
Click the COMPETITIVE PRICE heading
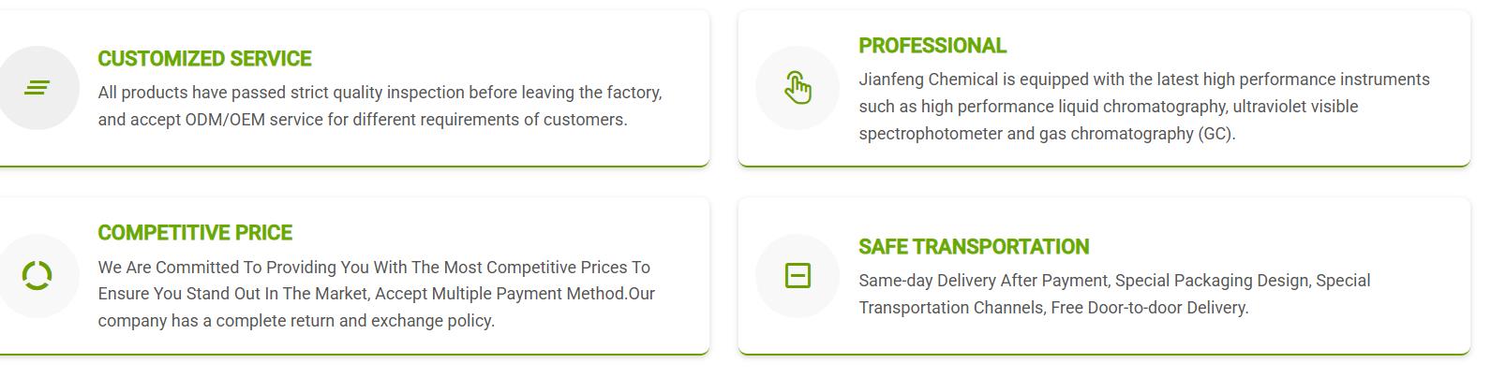195,233
